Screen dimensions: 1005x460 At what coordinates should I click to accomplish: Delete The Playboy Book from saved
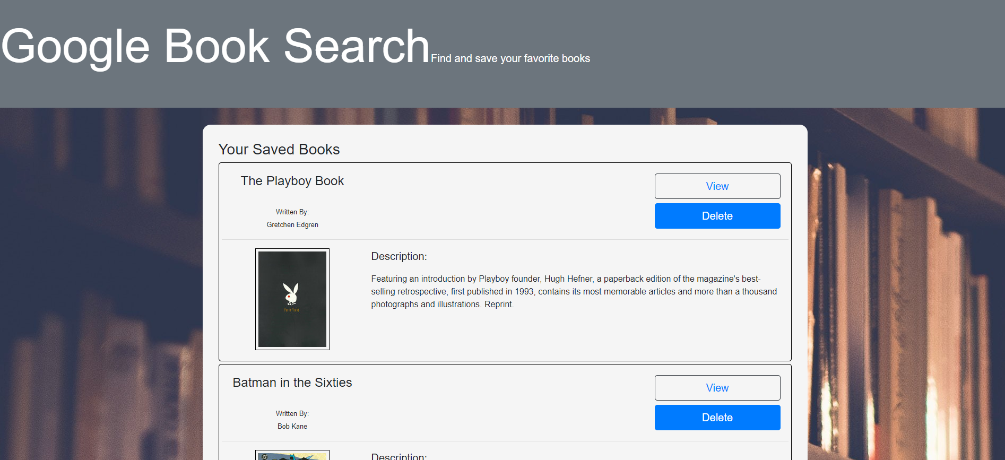click(717, 216)
